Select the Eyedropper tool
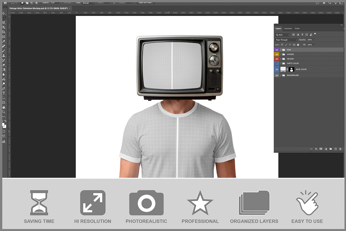This screenshot has height=231, width=346. tap(4, 42)
